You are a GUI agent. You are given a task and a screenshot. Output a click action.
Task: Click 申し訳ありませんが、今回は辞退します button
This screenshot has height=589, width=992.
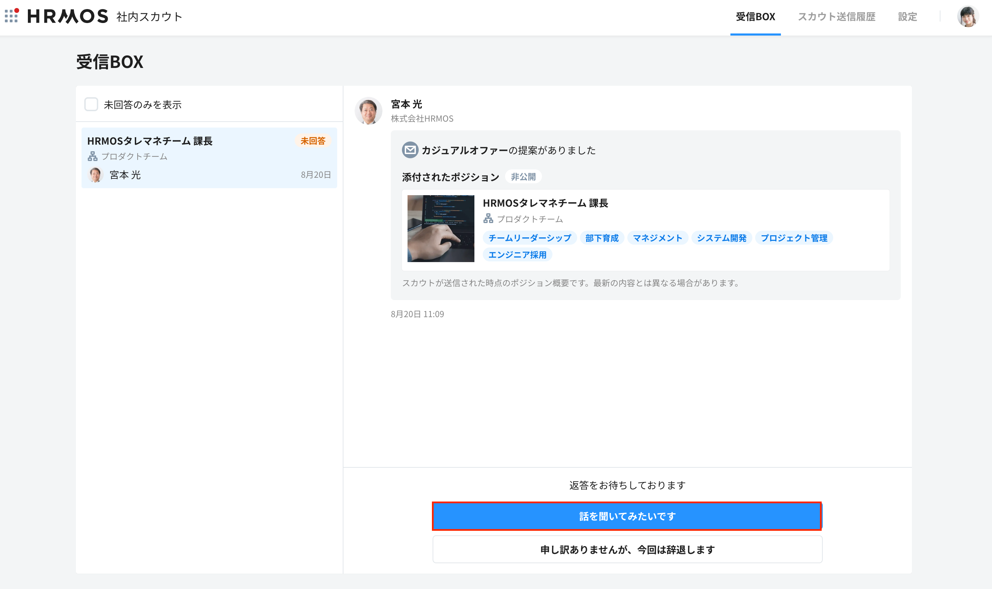(x=627, y=549)
